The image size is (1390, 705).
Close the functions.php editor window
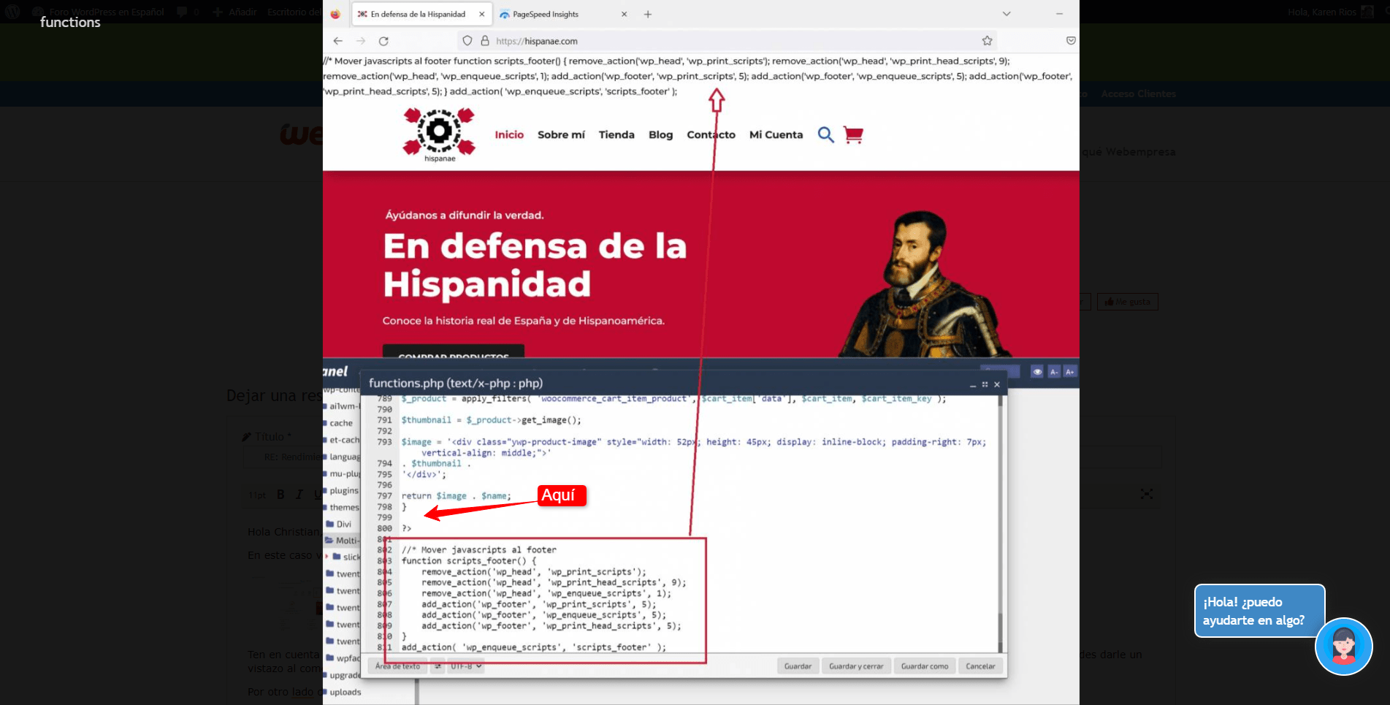997,384
